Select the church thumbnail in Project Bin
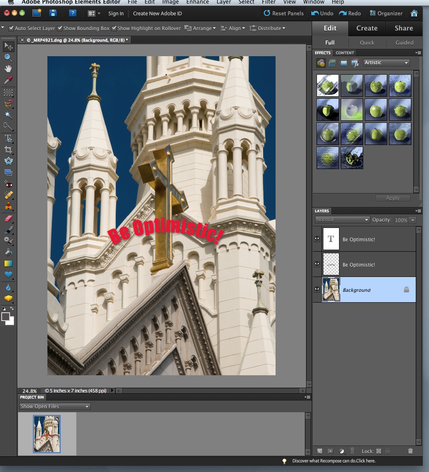The height and width of the screenshot is (472, 429). point(47,434)
